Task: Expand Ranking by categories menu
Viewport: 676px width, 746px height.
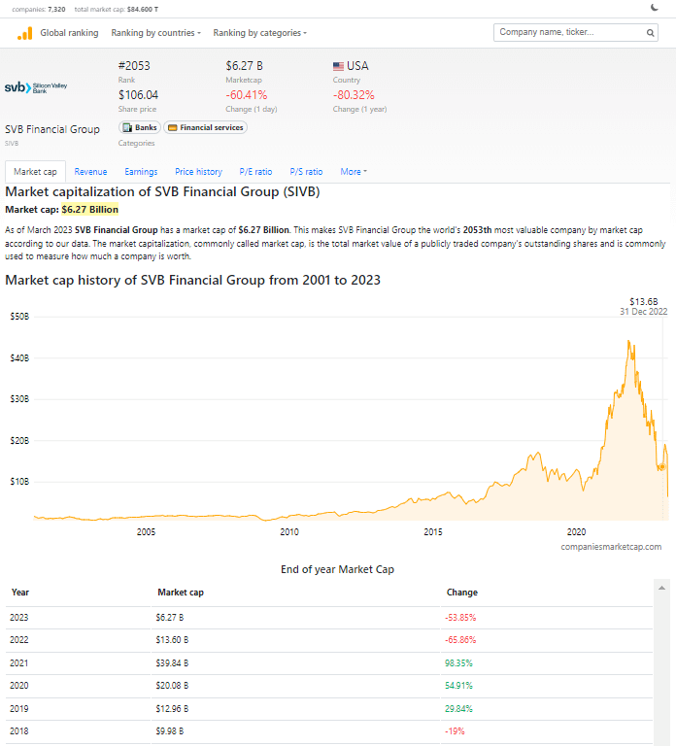Action: [x=259, y=33]
